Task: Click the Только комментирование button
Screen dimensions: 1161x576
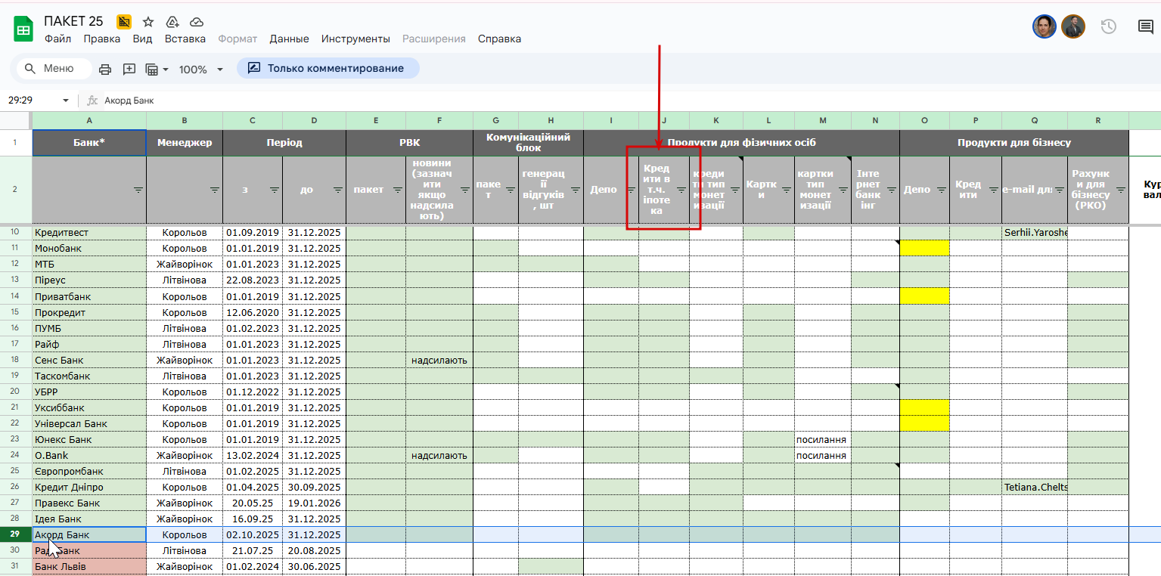Action: tap(328, 68)
